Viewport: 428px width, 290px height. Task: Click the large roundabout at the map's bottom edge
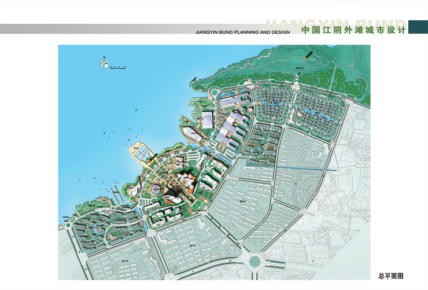click(255, 262)
